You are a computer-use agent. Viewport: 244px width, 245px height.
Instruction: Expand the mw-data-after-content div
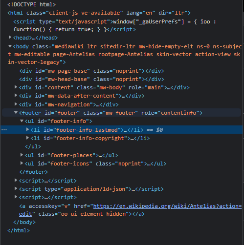(x=16, y=95)
